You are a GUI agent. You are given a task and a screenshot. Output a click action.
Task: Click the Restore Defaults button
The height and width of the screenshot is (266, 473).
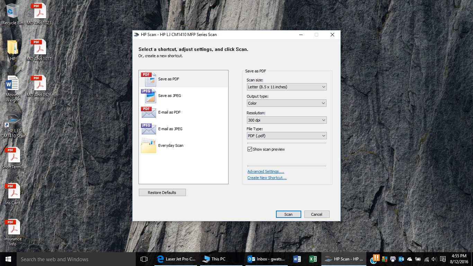click(162, 193)
